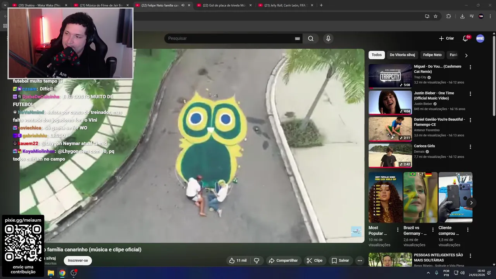
Task: Open the on-screen keyboard icon in search box
Action: point(297,38)
